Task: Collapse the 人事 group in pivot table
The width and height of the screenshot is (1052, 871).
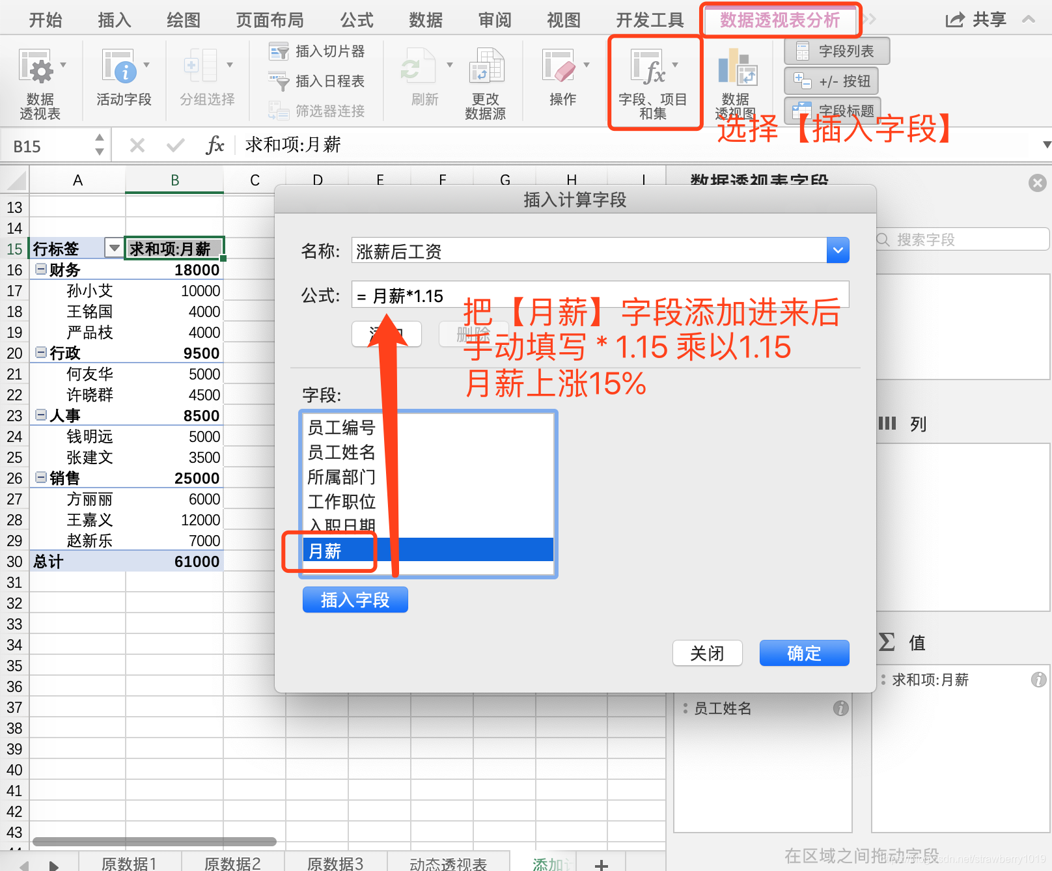Action: pyautogui.click(x=41, y=415)
